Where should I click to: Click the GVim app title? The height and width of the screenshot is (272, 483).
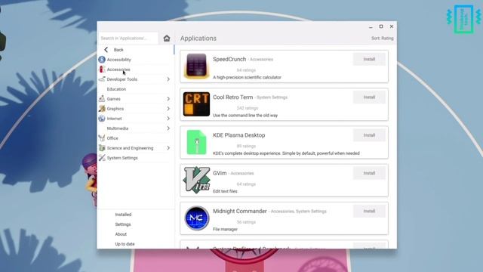220,173
